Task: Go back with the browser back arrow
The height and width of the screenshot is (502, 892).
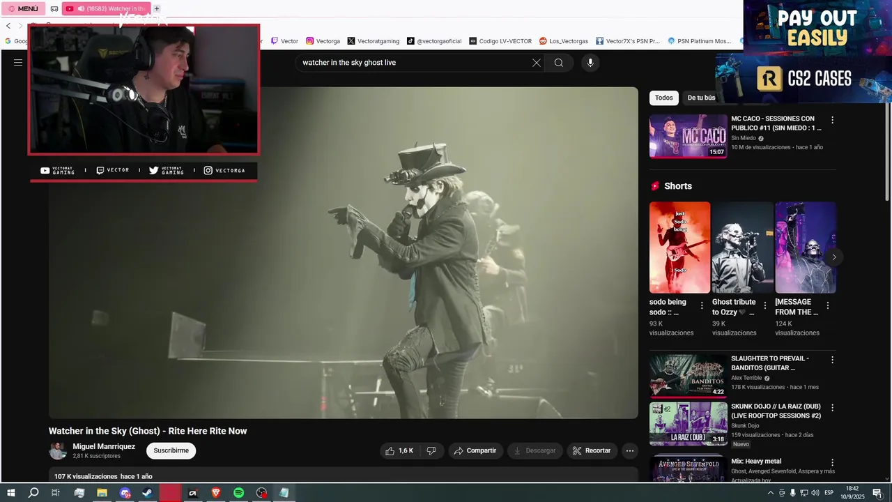Action: [8, 26]
